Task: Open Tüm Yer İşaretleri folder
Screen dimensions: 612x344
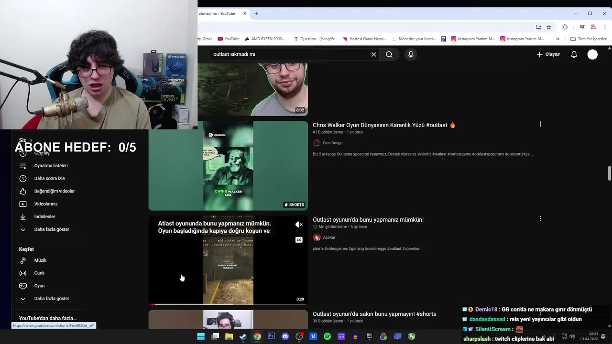Action: (x=589, y=39)
